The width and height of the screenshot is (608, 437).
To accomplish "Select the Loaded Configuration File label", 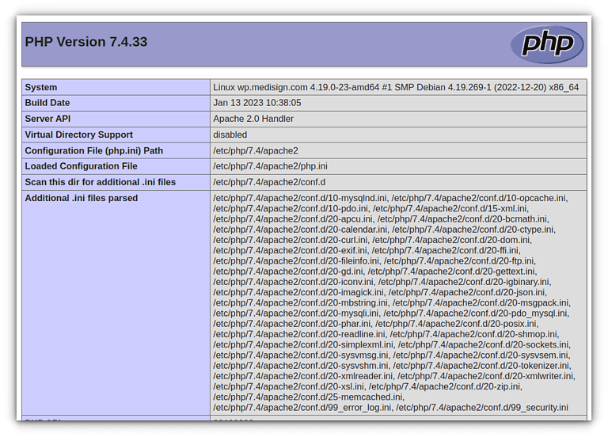I will [81, 166].
